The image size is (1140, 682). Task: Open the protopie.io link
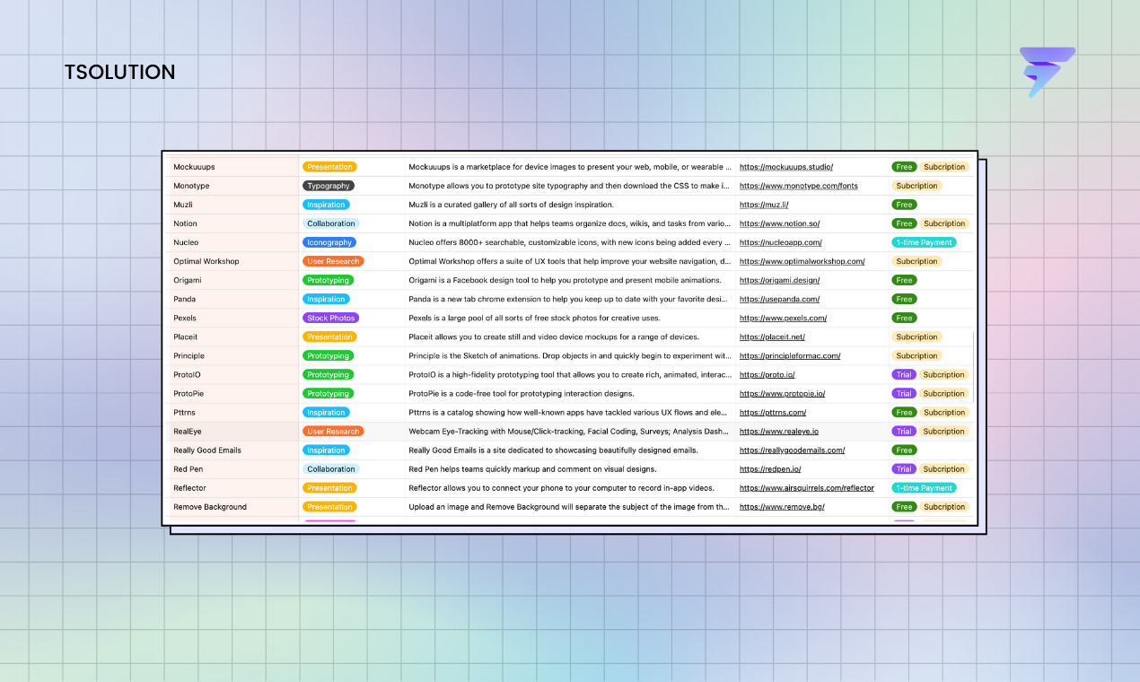click(x=783, y=393)
